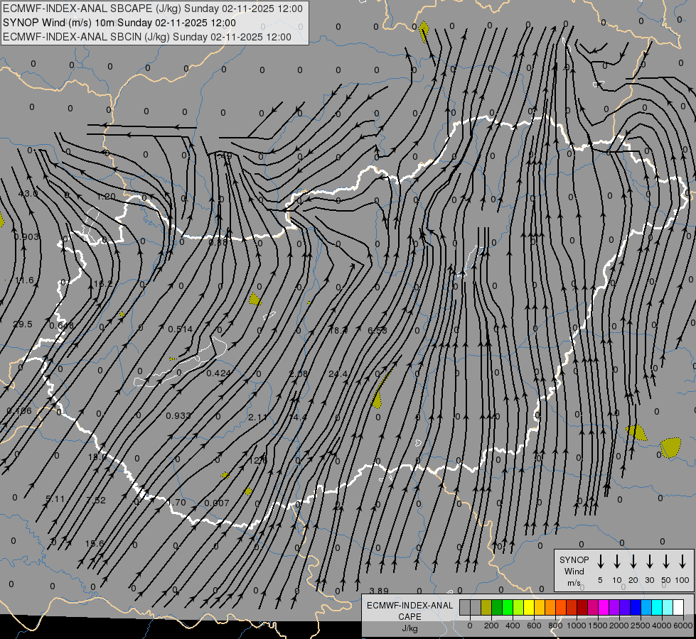Click the map value '18.4'
The width and height of the screenshot is (696, 639).
point(338,330)
